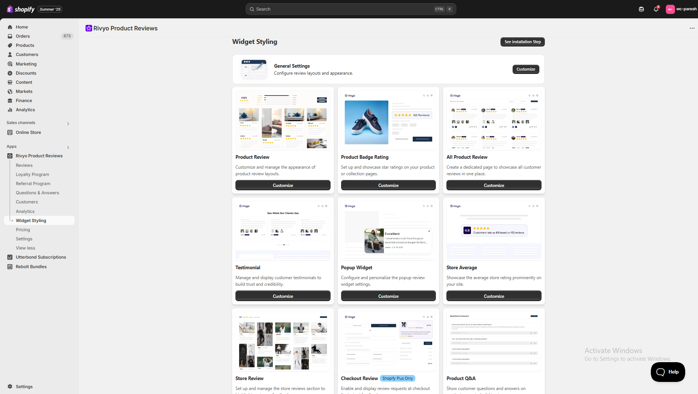This screenshot has height=394, width=698.
Task: Click the Rivyo star icon in page header
Action: click(x=88, y=28)
